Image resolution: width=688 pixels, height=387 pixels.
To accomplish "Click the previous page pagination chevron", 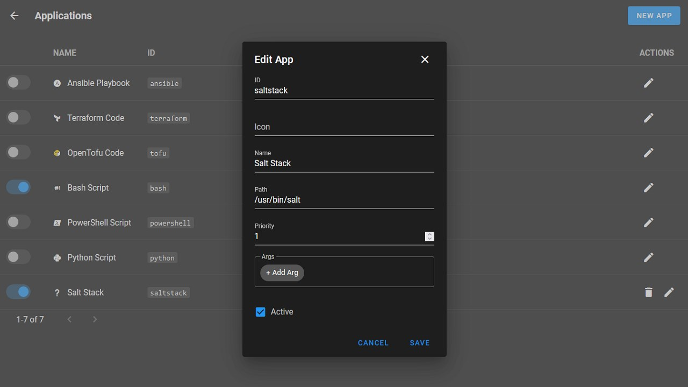I will [x=69, y=319].
